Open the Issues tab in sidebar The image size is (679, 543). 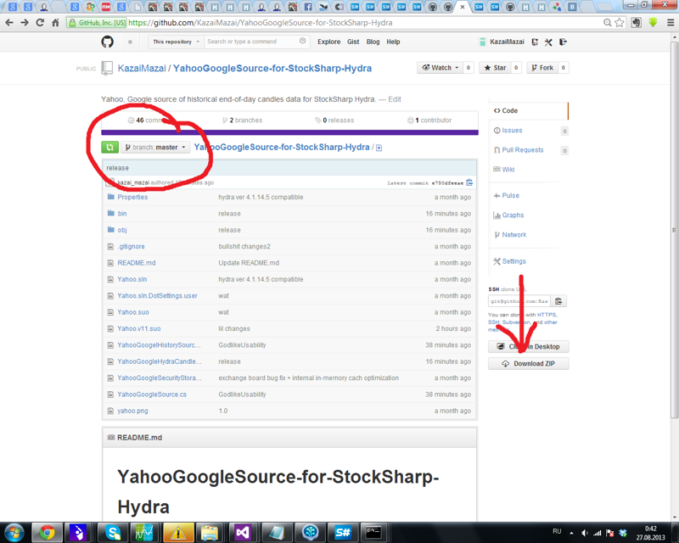tap(512, 131)
